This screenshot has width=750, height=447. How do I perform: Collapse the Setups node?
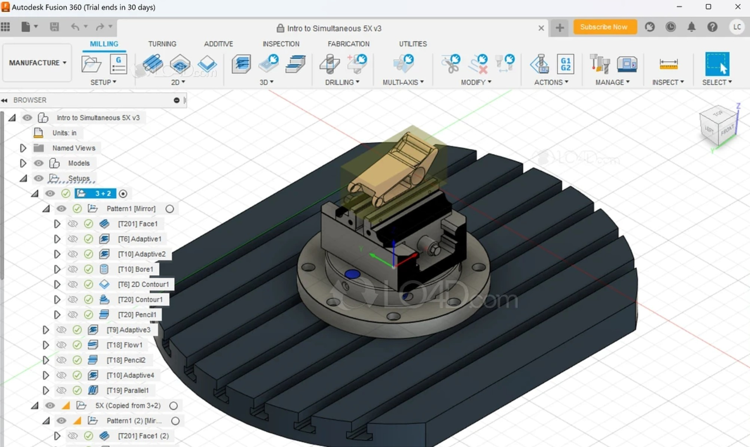click(24, 179)
